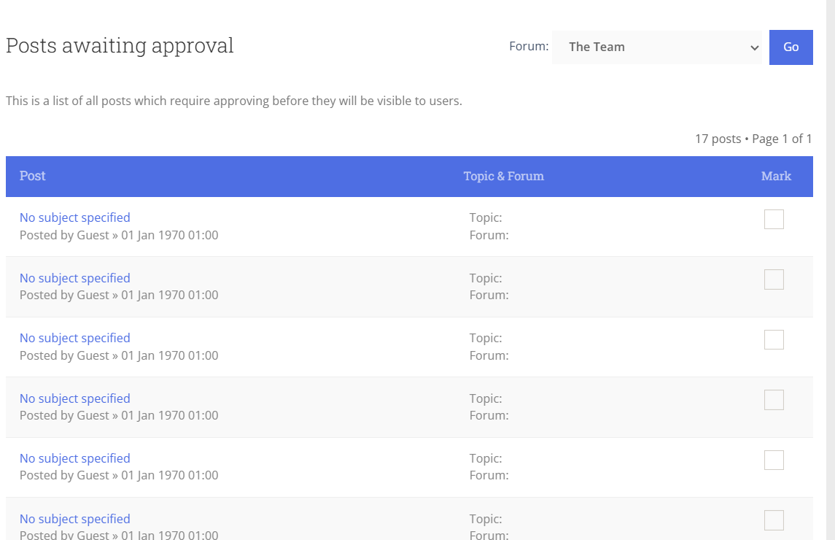Click the "Topic & Forum" column header
Viewport: 835px width, 540px height.
point(503,176)
